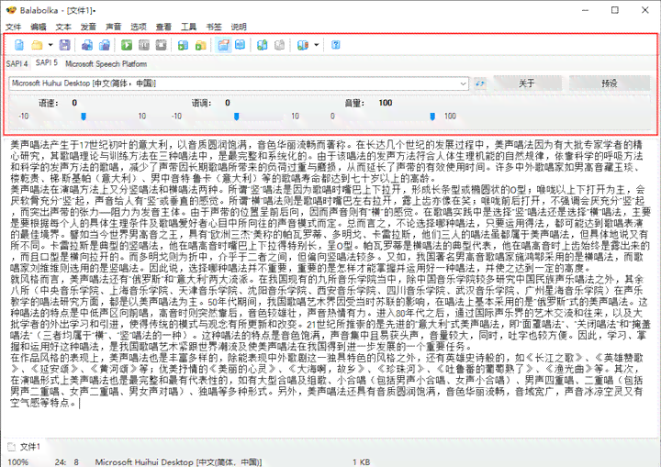661x467 pixels.
Task: Open the 发音 menu
Action: point(88,27)
